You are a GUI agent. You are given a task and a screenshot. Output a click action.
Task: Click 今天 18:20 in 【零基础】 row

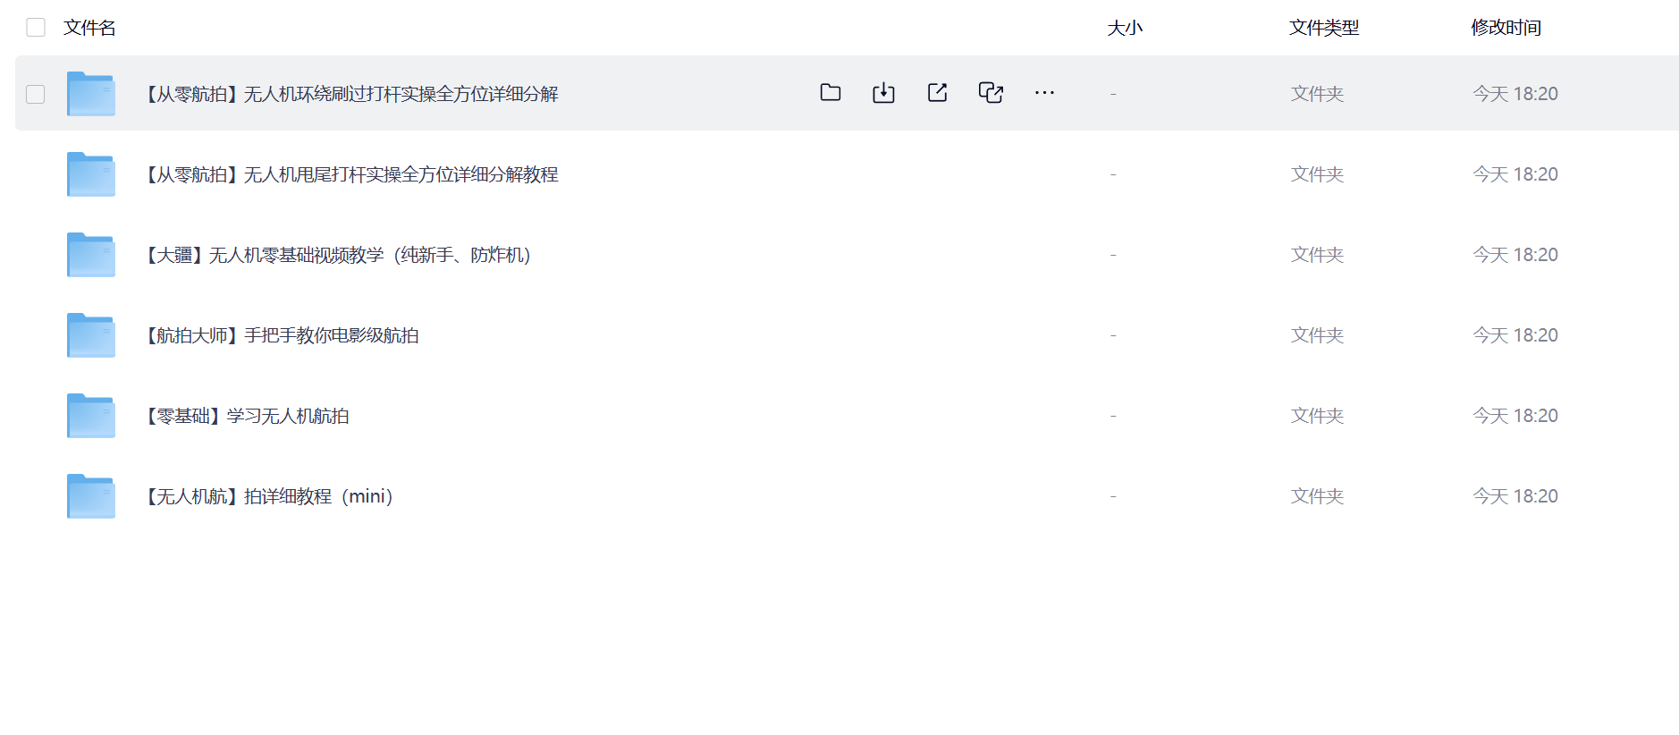coord(1515,416)
